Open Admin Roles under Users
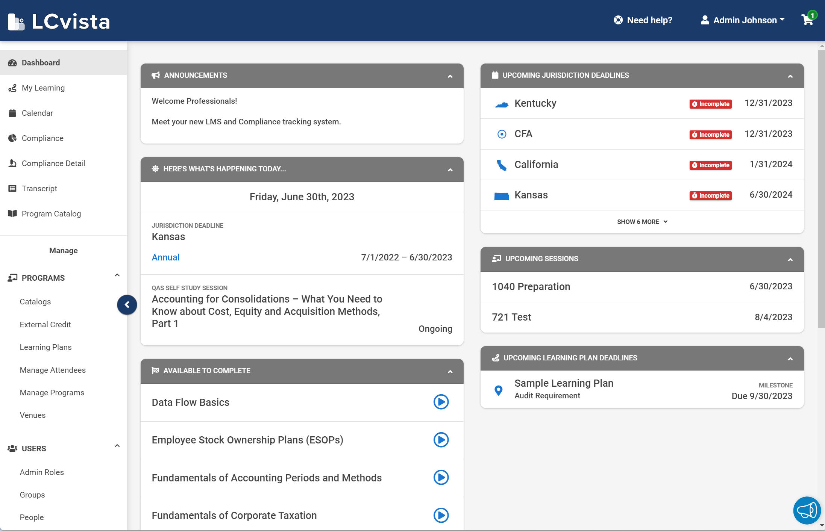This screenshot has width=825, height=531. (42, 472)
